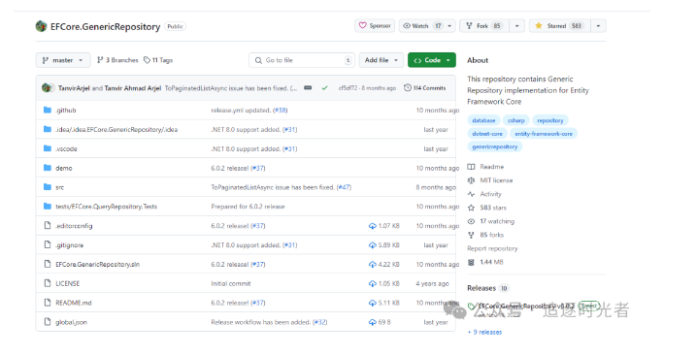The height and width of the screenshot is (355, 697).
Task: Select the repository topic tag
Action: tap(549, 120)
